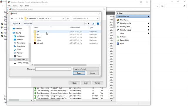Open Music in the navigation pane

[19, 49]
